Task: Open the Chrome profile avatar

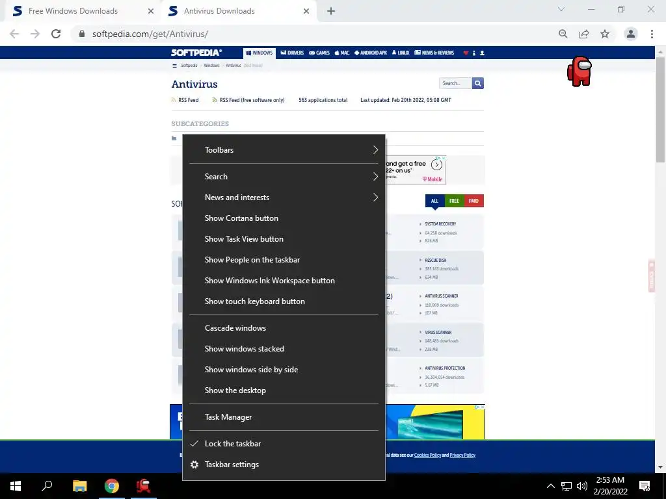Action: pyautogui.click(x=631, y=34)
